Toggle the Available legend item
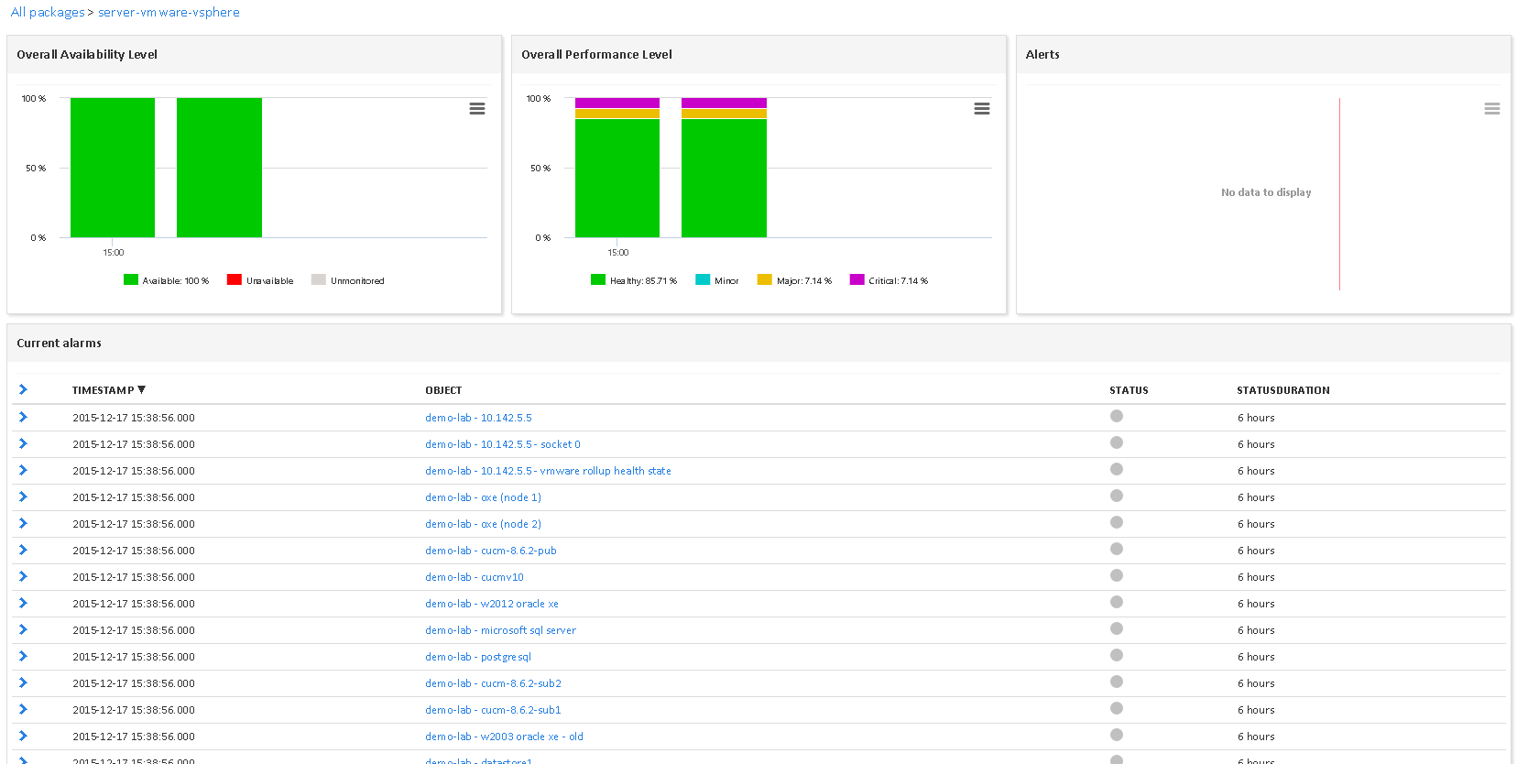The height and width of the screenshot is (764, 1517). (166, 280)
